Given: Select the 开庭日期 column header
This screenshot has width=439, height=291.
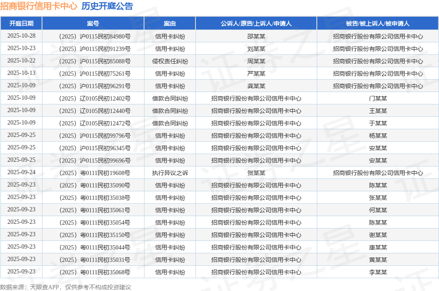Looking at the screenshot, I should 21,24.
